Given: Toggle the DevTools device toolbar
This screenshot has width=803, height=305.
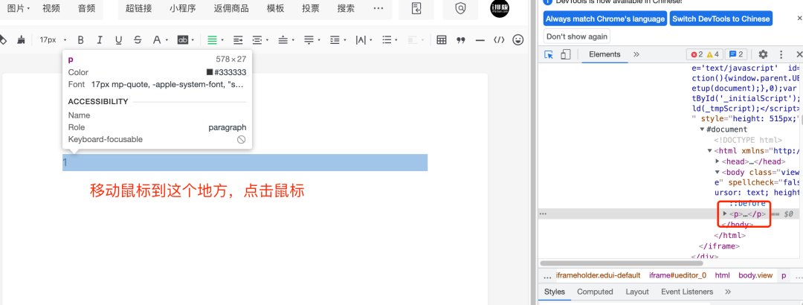Looking at the screenshot, I should point(565,54).
